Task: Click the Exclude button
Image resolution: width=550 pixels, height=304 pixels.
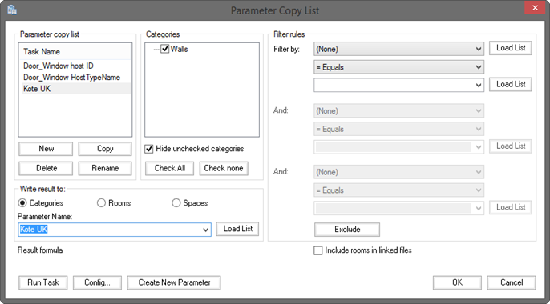Action: click(347, 230)
